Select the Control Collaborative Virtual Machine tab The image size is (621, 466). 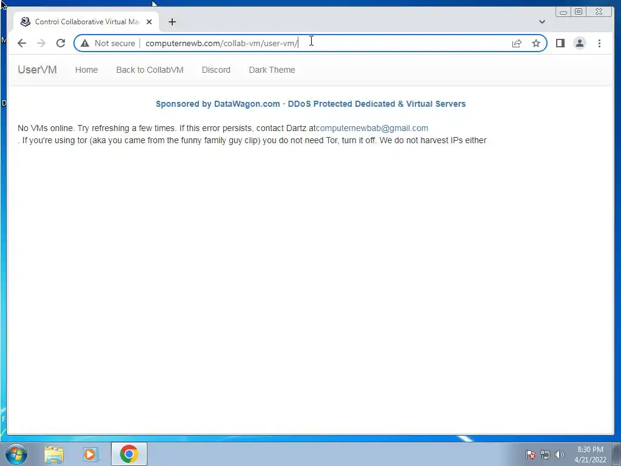[86, 22]
